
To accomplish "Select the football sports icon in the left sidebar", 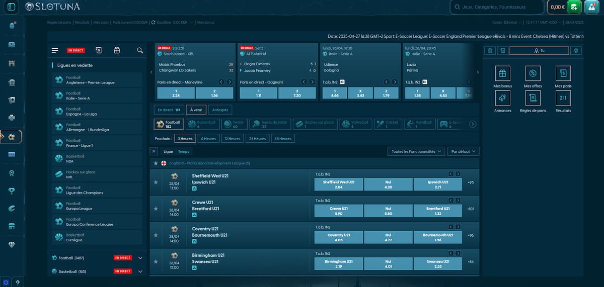I will click(12, 136).
